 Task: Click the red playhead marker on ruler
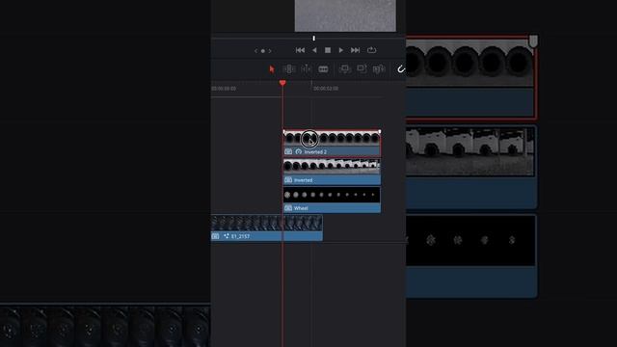(x=282, y=83)
